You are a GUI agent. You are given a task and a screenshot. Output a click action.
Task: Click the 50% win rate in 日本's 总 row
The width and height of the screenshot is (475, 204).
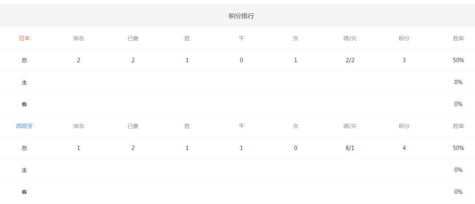click(458, 60)
